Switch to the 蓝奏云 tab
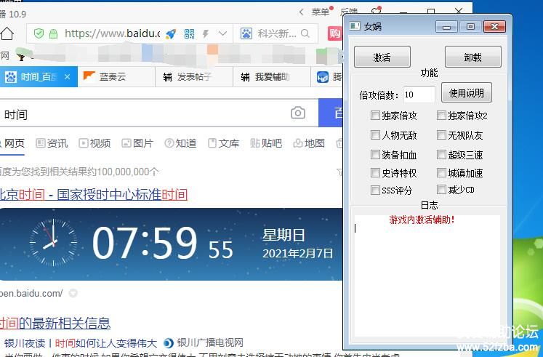The image size is (543, 357). click(116, 76)
